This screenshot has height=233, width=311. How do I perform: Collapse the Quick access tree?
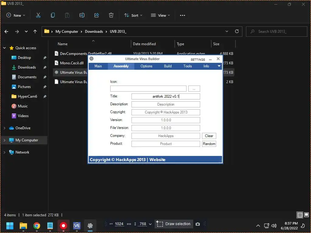point(4,48)
